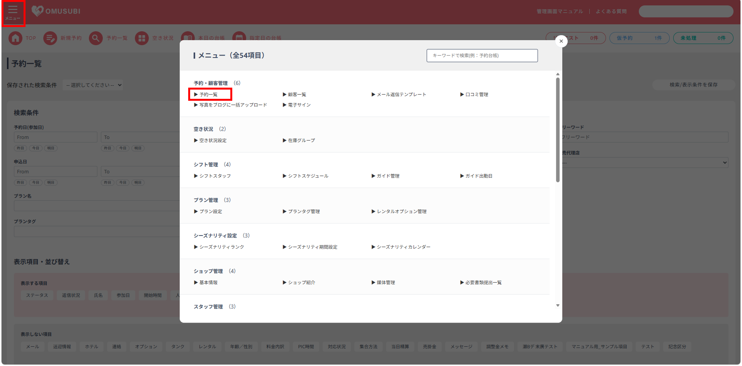The image size is (742, 366).
Task: Click 明日 under the 申込日 From field
Action: [51, 183]
